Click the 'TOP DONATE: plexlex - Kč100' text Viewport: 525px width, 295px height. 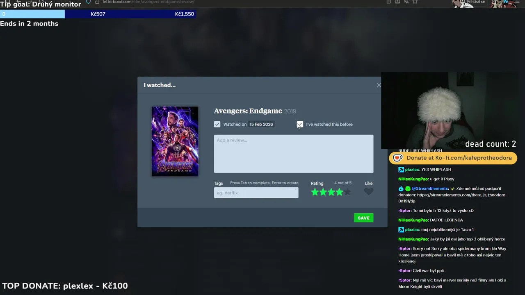pos(65,286)
